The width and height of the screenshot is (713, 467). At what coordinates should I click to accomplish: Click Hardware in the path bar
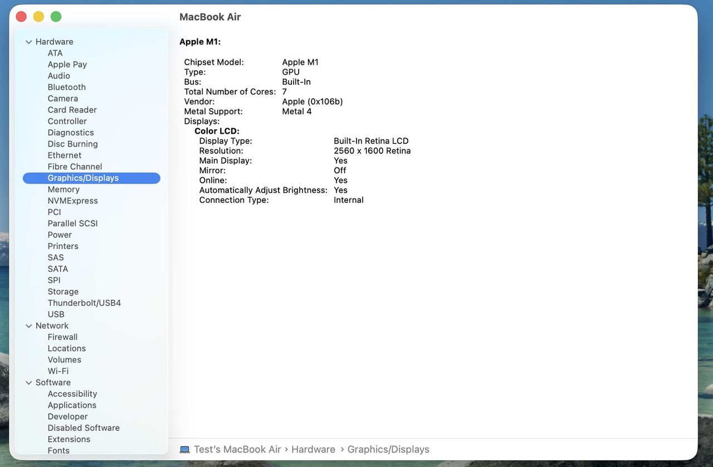coord(313,449)
